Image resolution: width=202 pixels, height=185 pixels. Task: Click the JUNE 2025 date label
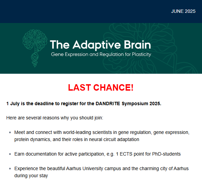pyautogui.click(x=183, y=11)
